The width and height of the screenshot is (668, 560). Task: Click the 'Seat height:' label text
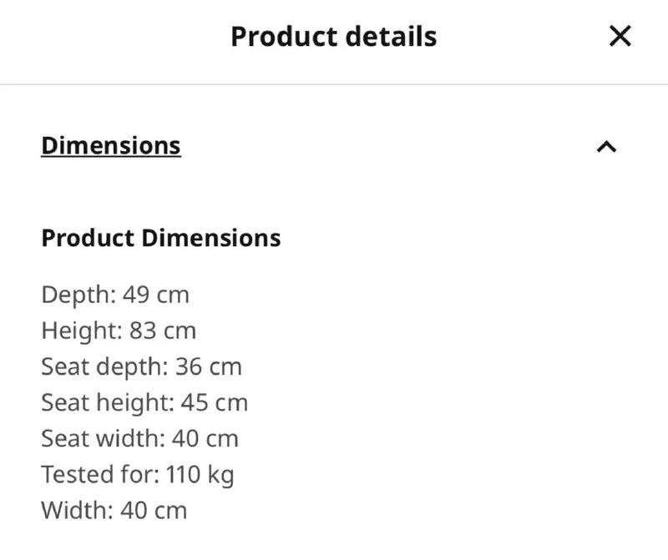click(108, 402)
